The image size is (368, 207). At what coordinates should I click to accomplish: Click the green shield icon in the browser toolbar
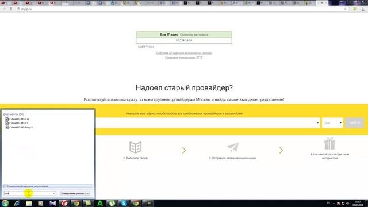[x=355, y=9]
